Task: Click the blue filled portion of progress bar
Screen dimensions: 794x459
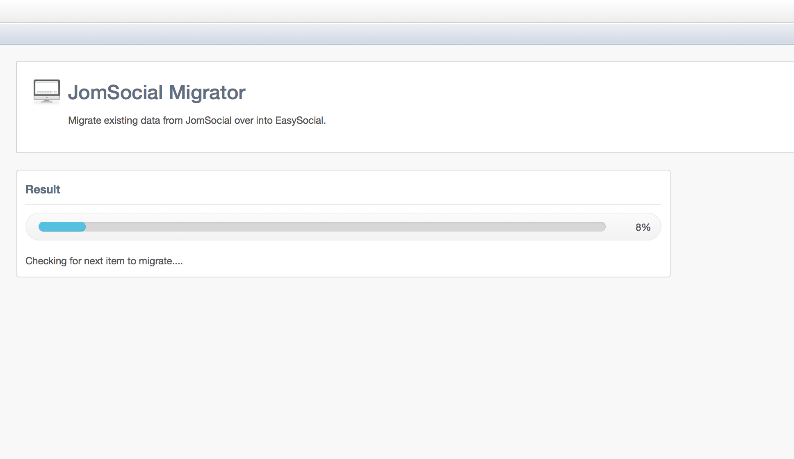Action: point(62,227)
